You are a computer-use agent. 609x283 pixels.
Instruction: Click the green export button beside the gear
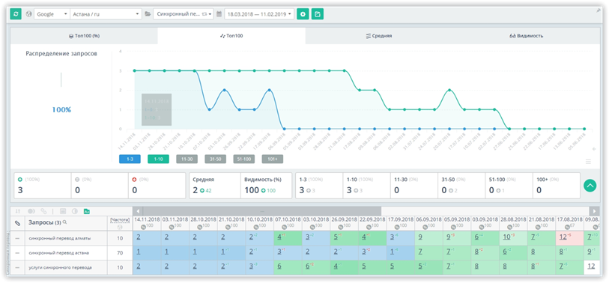click(318, 14)
